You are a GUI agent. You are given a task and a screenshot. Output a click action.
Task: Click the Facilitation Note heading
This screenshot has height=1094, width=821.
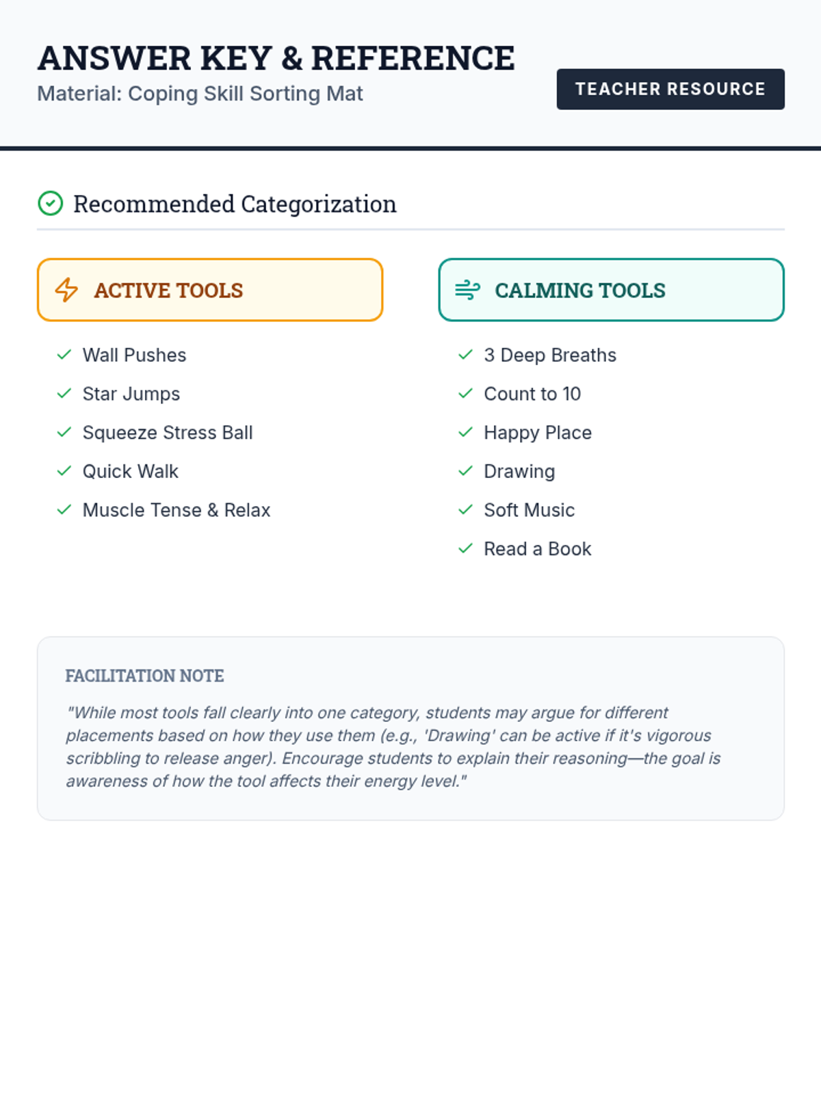click(x=145, y=676)
